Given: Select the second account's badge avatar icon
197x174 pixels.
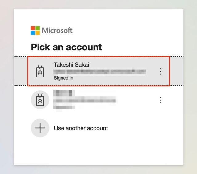Looking at the screenshot, I should click(40, 100).
